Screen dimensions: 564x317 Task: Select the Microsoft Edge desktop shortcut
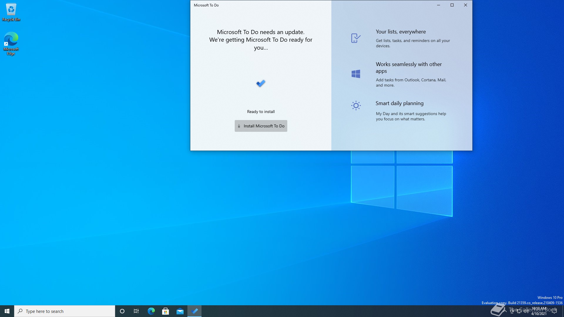11,43
